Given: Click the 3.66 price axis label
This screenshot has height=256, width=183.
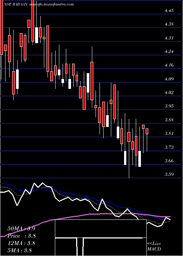Looking at the screenshot, I should [169, 161].
